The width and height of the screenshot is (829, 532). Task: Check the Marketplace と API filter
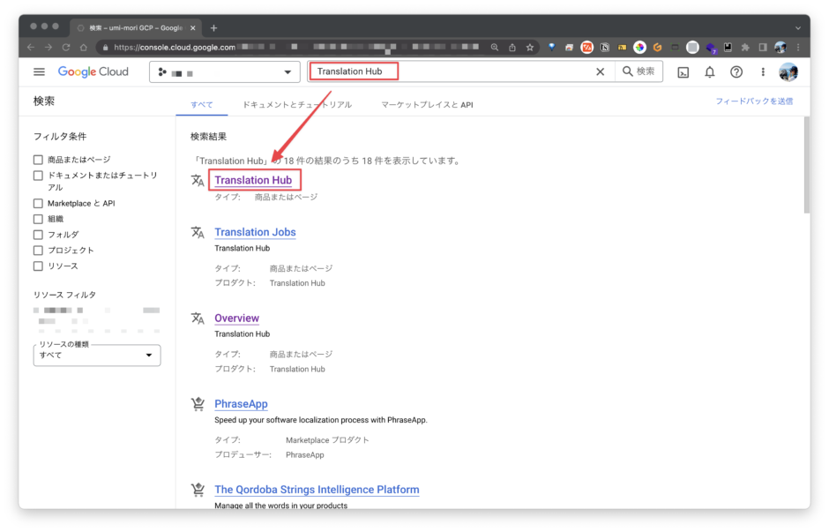pos(38,202)
